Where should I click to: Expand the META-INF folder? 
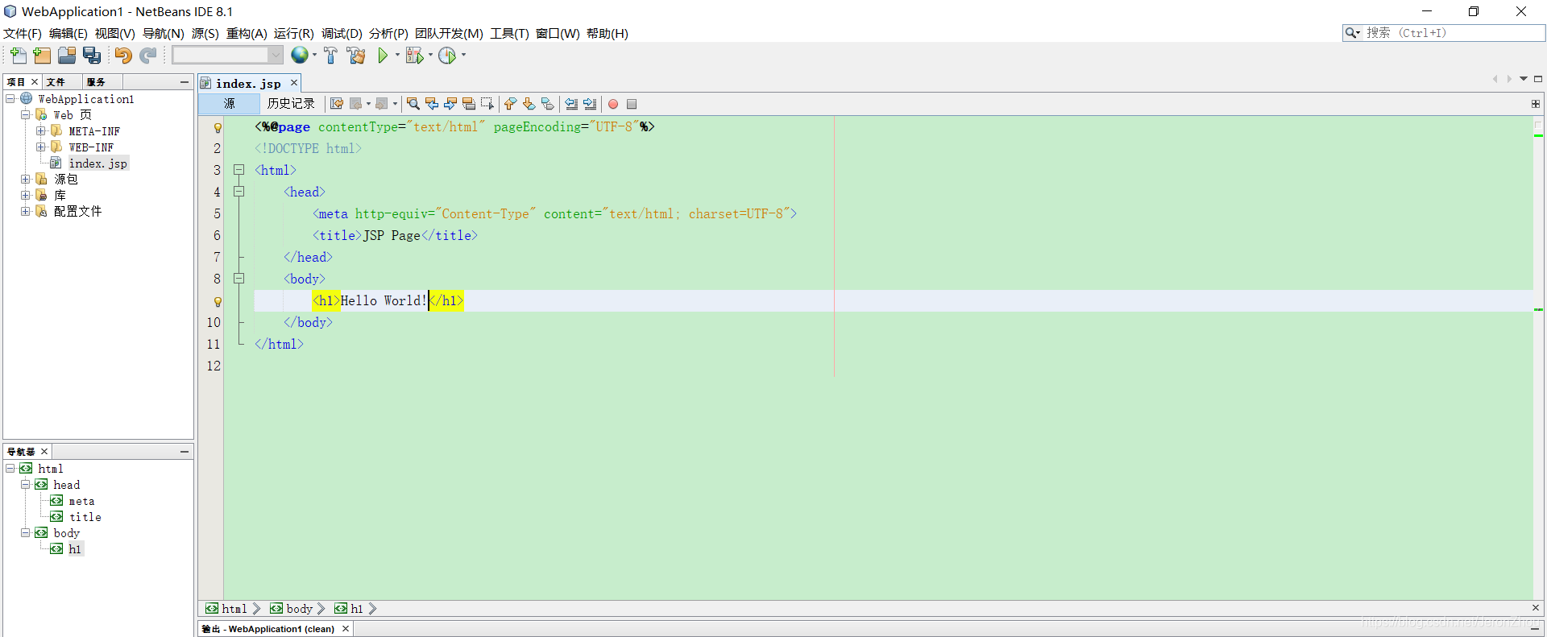(x=40, y=130)
